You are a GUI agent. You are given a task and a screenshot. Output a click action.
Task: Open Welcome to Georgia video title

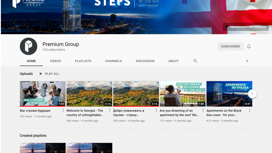click(85, 113)
